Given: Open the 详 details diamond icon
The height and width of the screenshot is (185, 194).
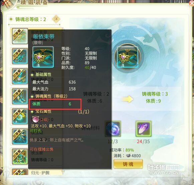Looking at the screenshot, I should 56,19.
